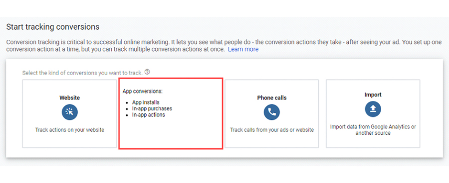The width and height of the screenshot is (449, 183).
Task: Click 'Track calls from your ads or website'
Action: coord(272,130)
